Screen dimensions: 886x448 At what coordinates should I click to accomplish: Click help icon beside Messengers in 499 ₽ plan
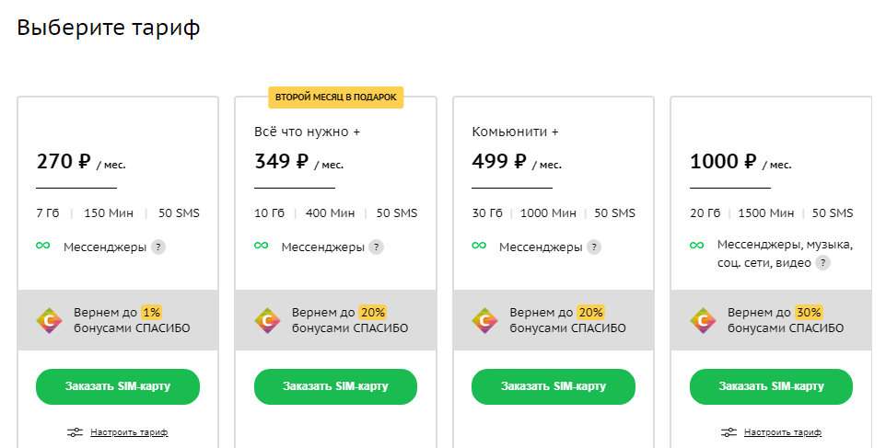594,247
